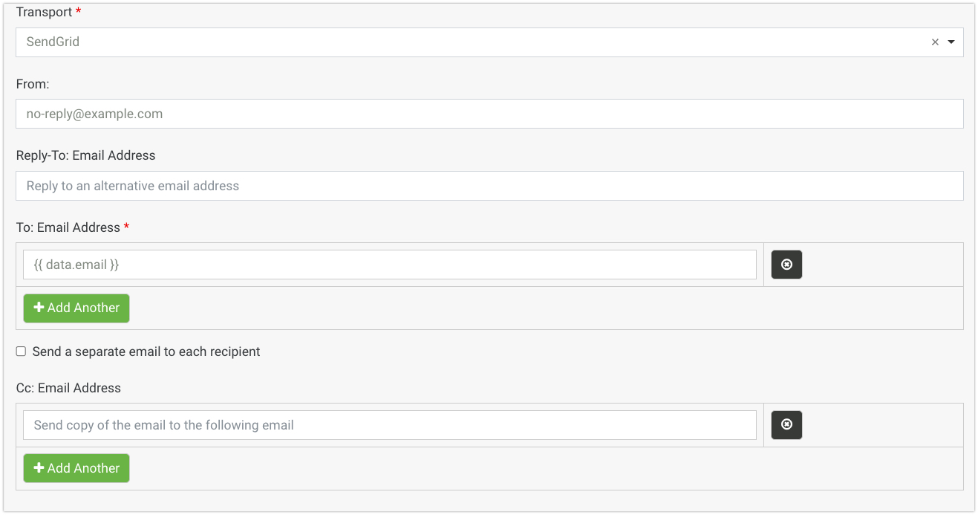This screenshot has width=978, height=515.
Task: Click plus icon under To address
Action: (39, 308)
